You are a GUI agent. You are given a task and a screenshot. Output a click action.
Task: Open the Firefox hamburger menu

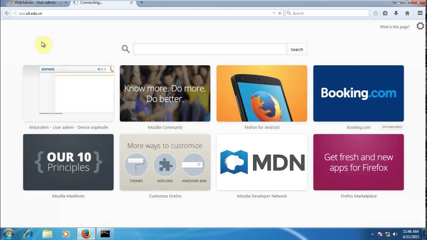tap(420, 13)
